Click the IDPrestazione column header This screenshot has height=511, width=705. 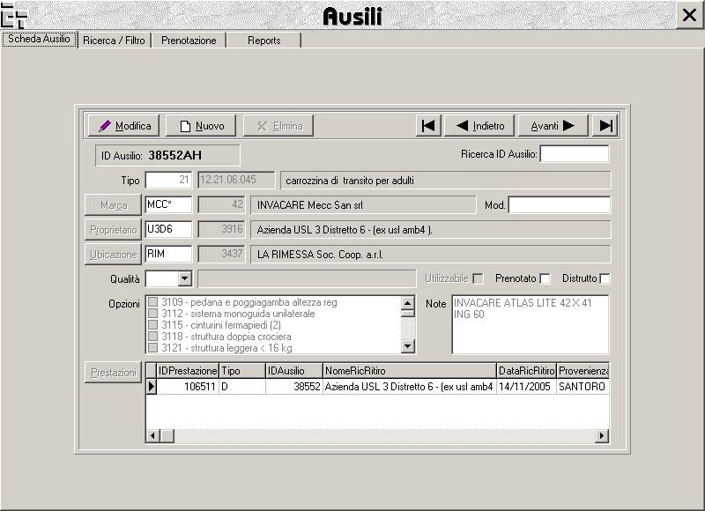[x=188, y=371]
